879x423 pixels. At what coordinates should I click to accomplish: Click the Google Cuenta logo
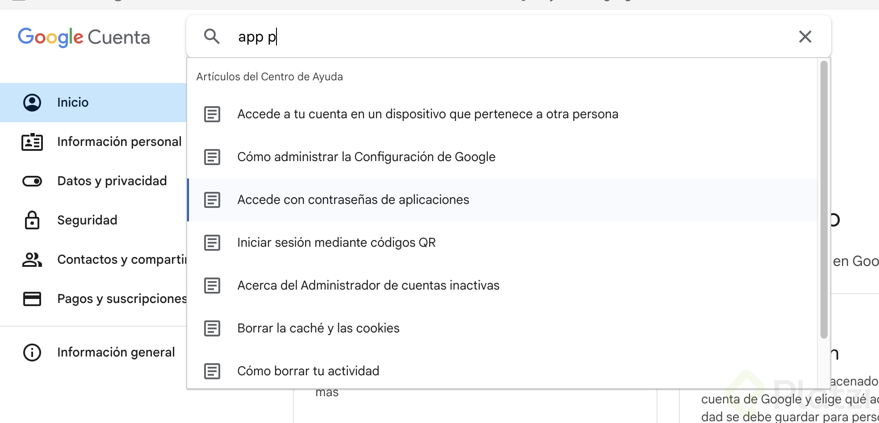(84, 37)
